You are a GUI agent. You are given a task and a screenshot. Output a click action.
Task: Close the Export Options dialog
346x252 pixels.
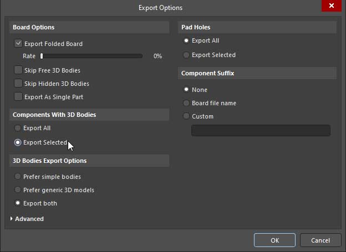[331, 6]
